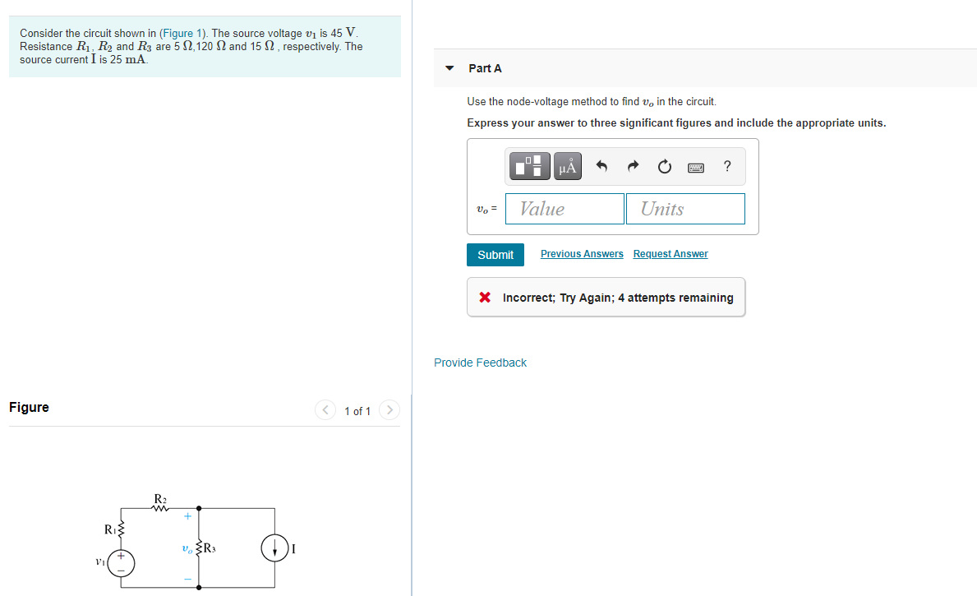Click the Units input field
Screen dimensions: 977x596
685,208
